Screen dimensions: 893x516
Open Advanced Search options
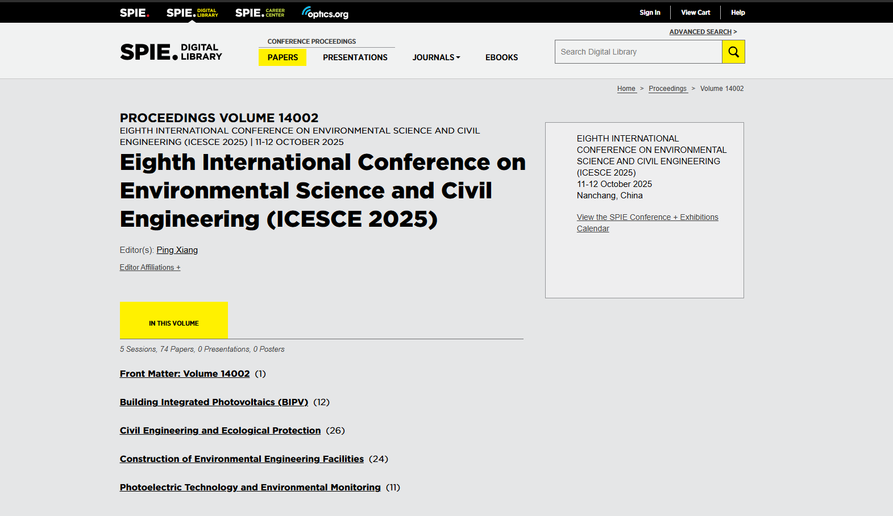700,32
